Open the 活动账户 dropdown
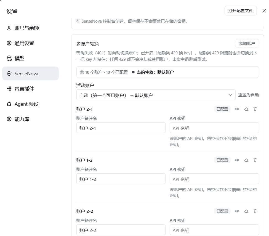The width and height of the screenshot is (269, 236). [156, 95]
